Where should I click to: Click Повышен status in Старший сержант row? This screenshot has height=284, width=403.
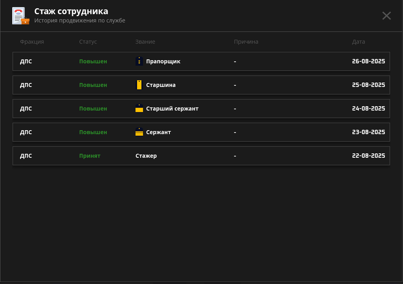[x=93, y=109]
